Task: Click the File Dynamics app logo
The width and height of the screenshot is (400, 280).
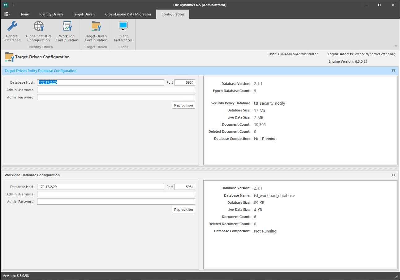Action: (x=6, y=5)
